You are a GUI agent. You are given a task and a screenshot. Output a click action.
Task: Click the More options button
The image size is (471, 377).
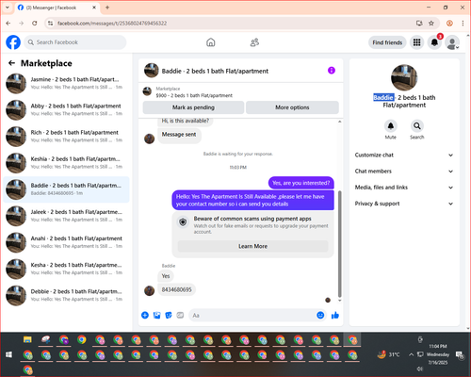click(292, 107)
